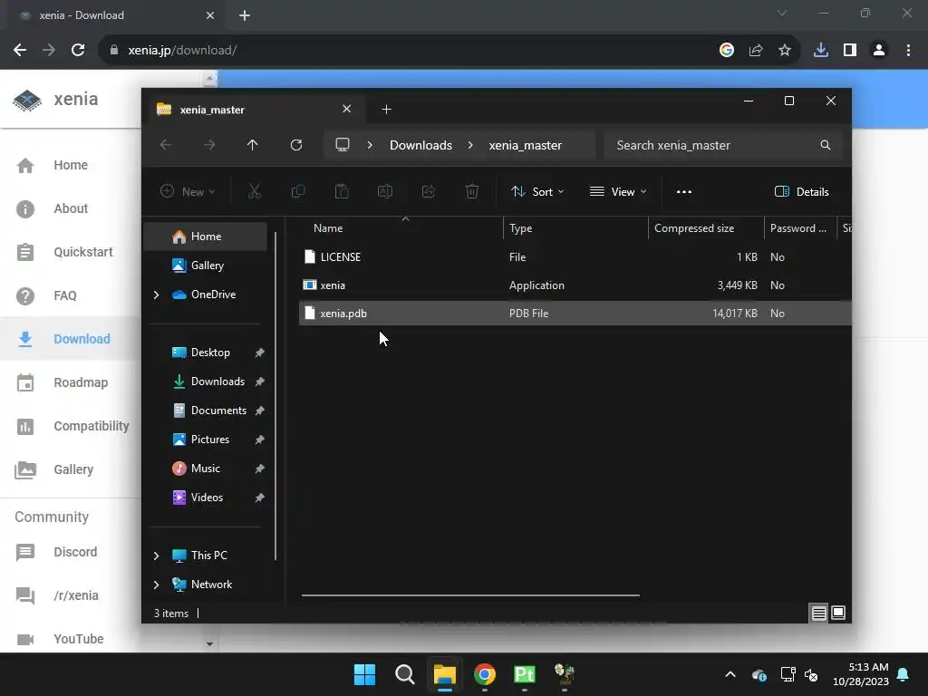Image resolution: width=928 pixels, height=696 pixels.
Task: Toggle Chrome side panel icon
Action: click(850, 51)
